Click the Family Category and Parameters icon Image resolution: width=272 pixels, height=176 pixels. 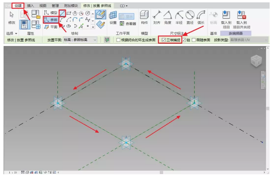click(36, 14)
